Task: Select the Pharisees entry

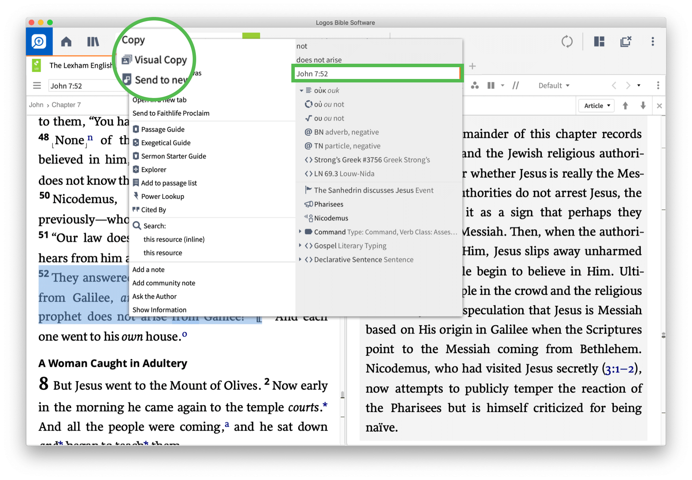Action: [x=324, y=204]
